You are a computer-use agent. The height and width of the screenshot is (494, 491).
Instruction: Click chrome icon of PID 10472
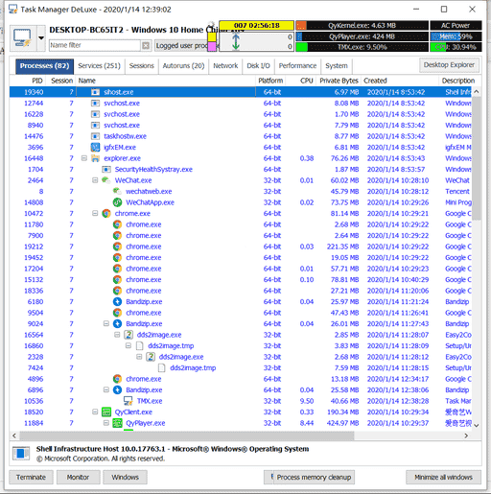106,213
